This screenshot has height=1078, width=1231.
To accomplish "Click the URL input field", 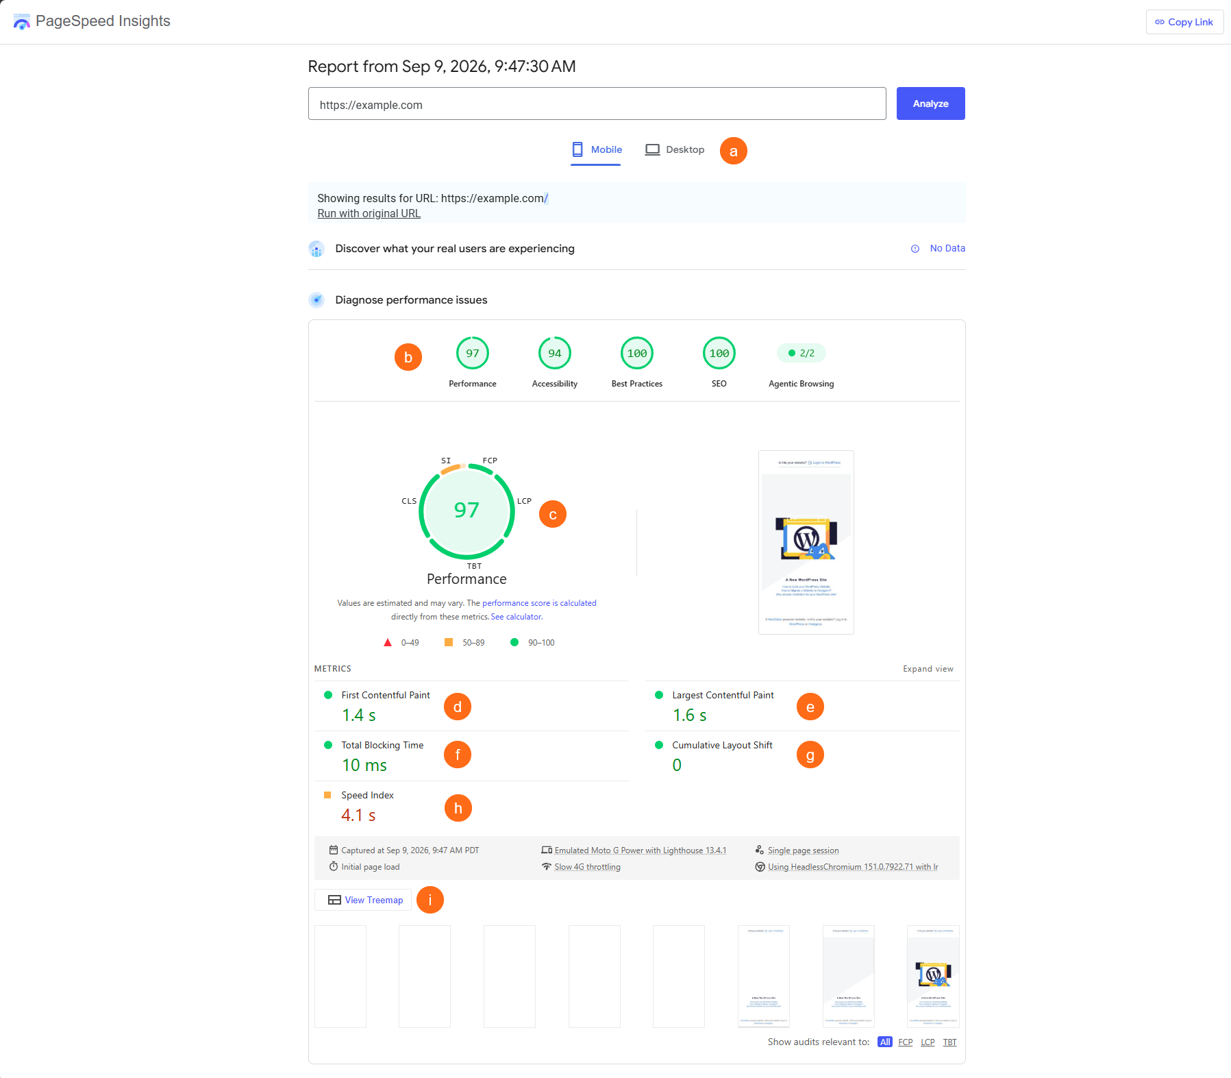I will (597, 103).
